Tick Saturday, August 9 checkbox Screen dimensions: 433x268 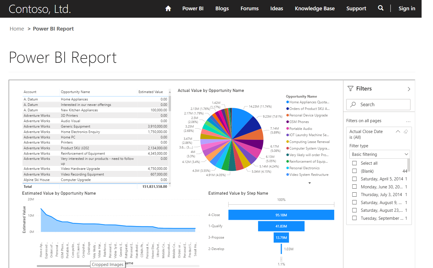pyautogui.click(x=355, y=202)
